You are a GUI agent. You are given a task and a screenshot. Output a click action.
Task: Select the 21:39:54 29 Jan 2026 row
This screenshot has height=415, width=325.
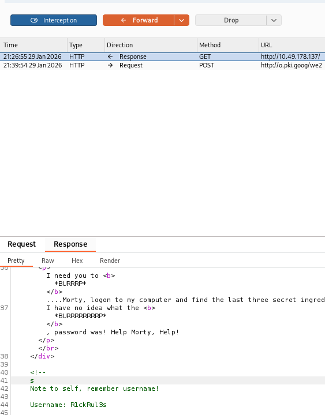(x=163, y=65)
